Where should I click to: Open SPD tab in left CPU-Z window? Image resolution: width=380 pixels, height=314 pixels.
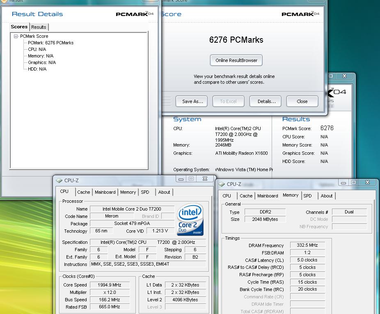pos(145,192)
